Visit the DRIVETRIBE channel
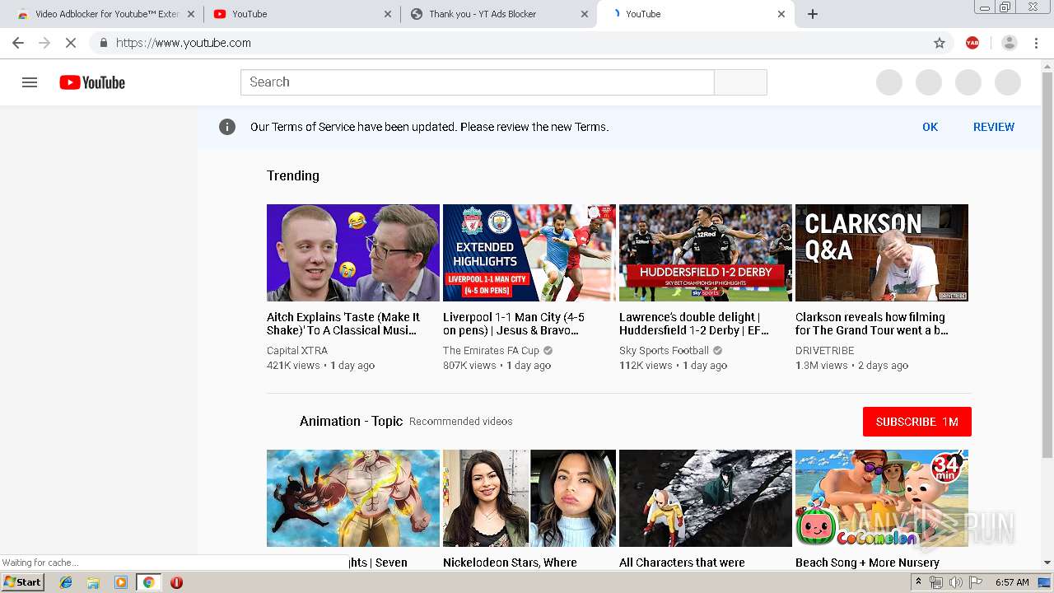This screenshot has height=593, width=1054. tap(825, 350)
